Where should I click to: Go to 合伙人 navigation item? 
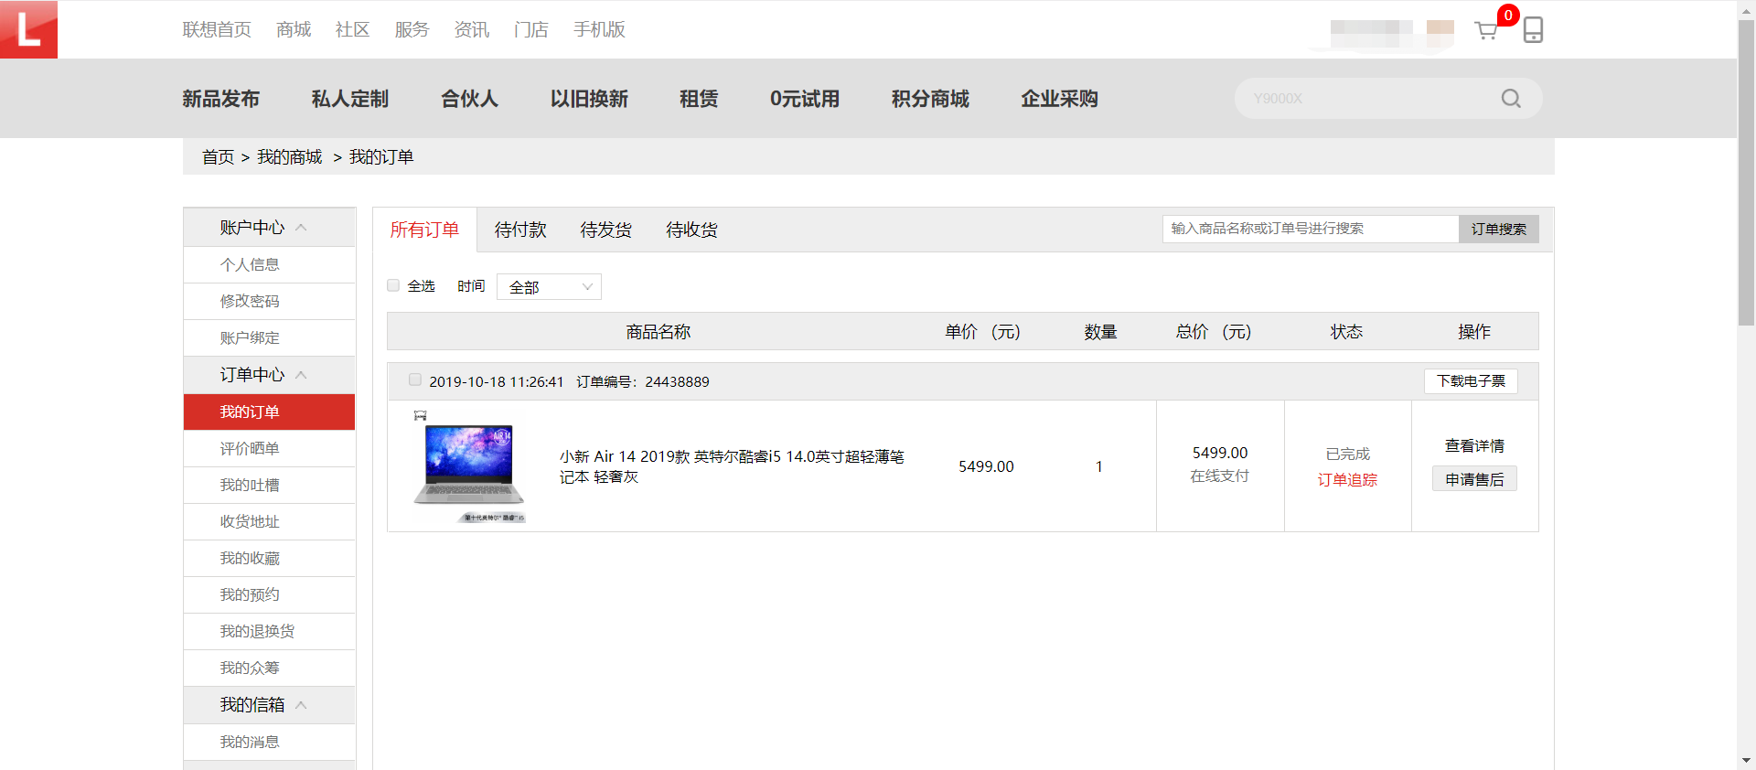469,99
